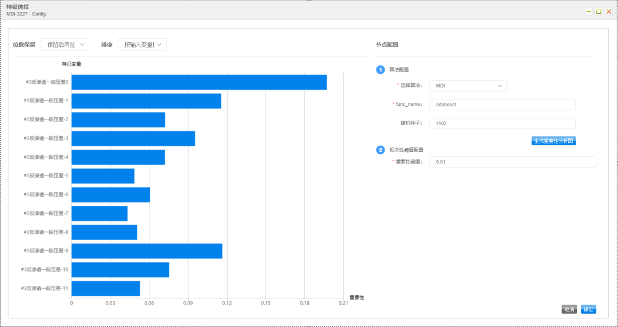The height and width of the screenshot is (327, 618).
Task: Click the bar for #3反渗透一段压差-1
Action: point(146,101)
